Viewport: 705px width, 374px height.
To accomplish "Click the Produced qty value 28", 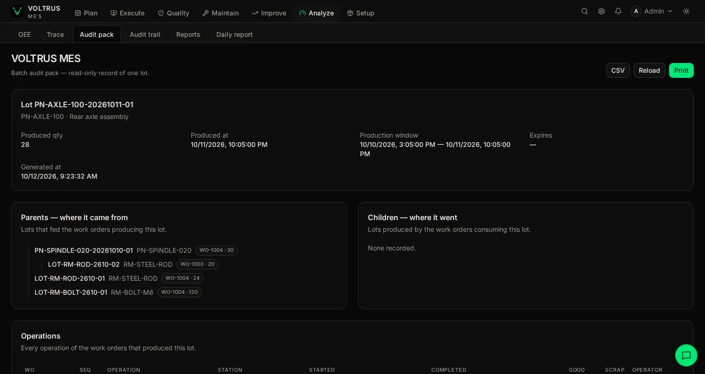I will [x=25, y=145].
